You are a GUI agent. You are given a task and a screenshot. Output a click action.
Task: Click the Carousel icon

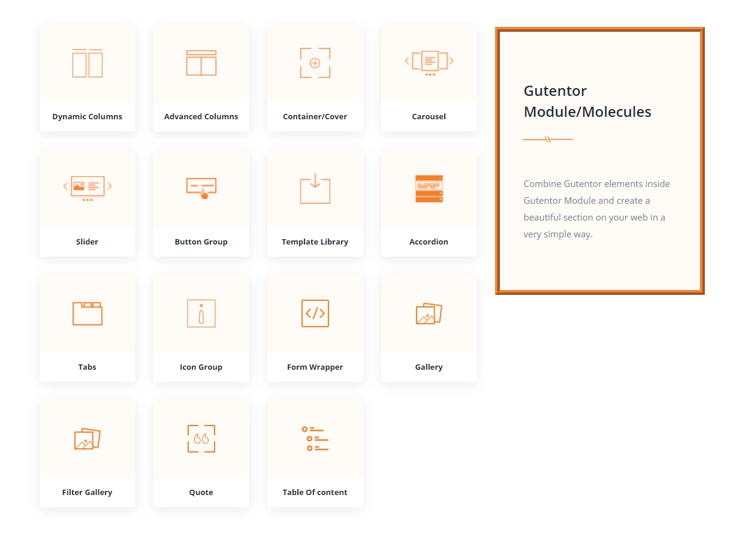(429, 63)
